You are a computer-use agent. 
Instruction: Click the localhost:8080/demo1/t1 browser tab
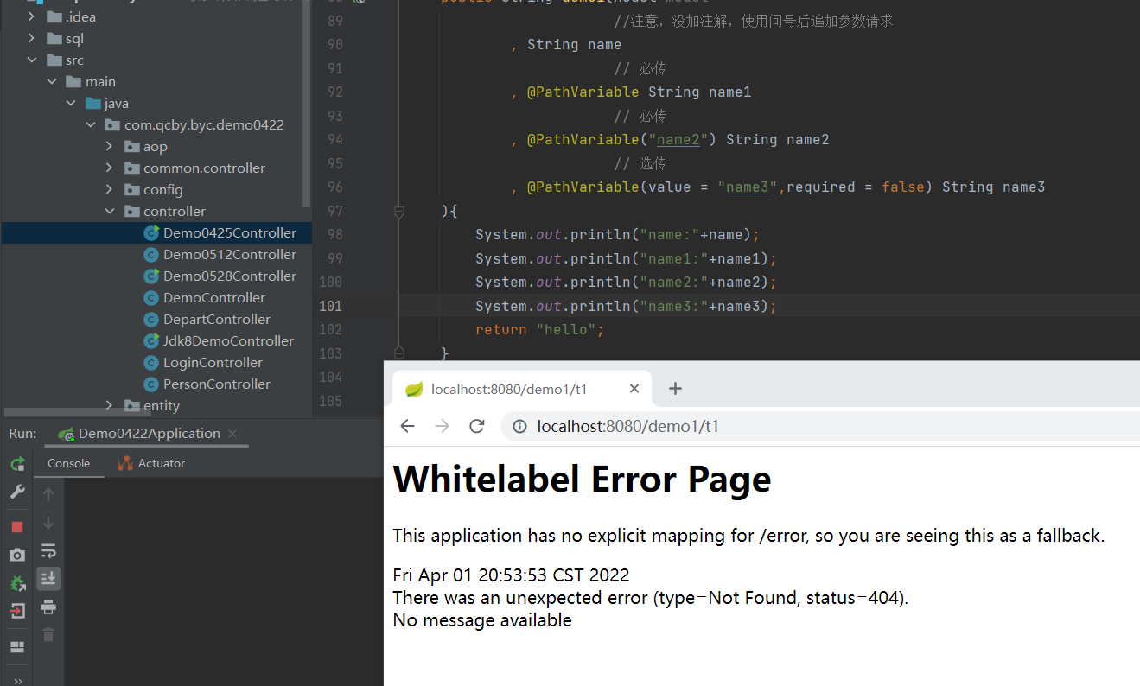tap(510, 389)
